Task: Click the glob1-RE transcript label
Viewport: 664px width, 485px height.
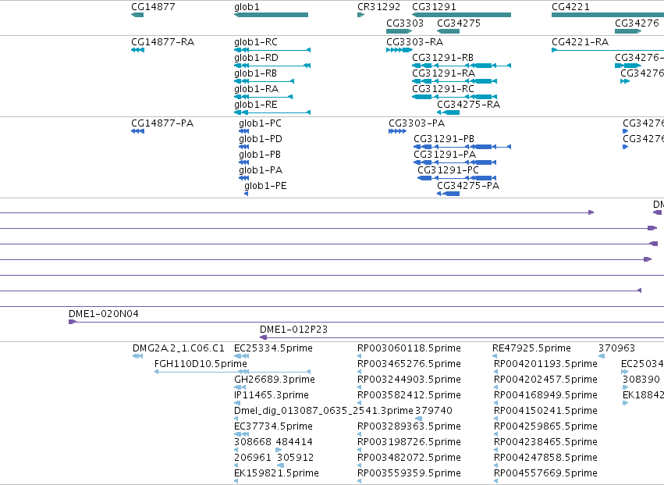Action: pyautogui.click(x=256, y=105)
